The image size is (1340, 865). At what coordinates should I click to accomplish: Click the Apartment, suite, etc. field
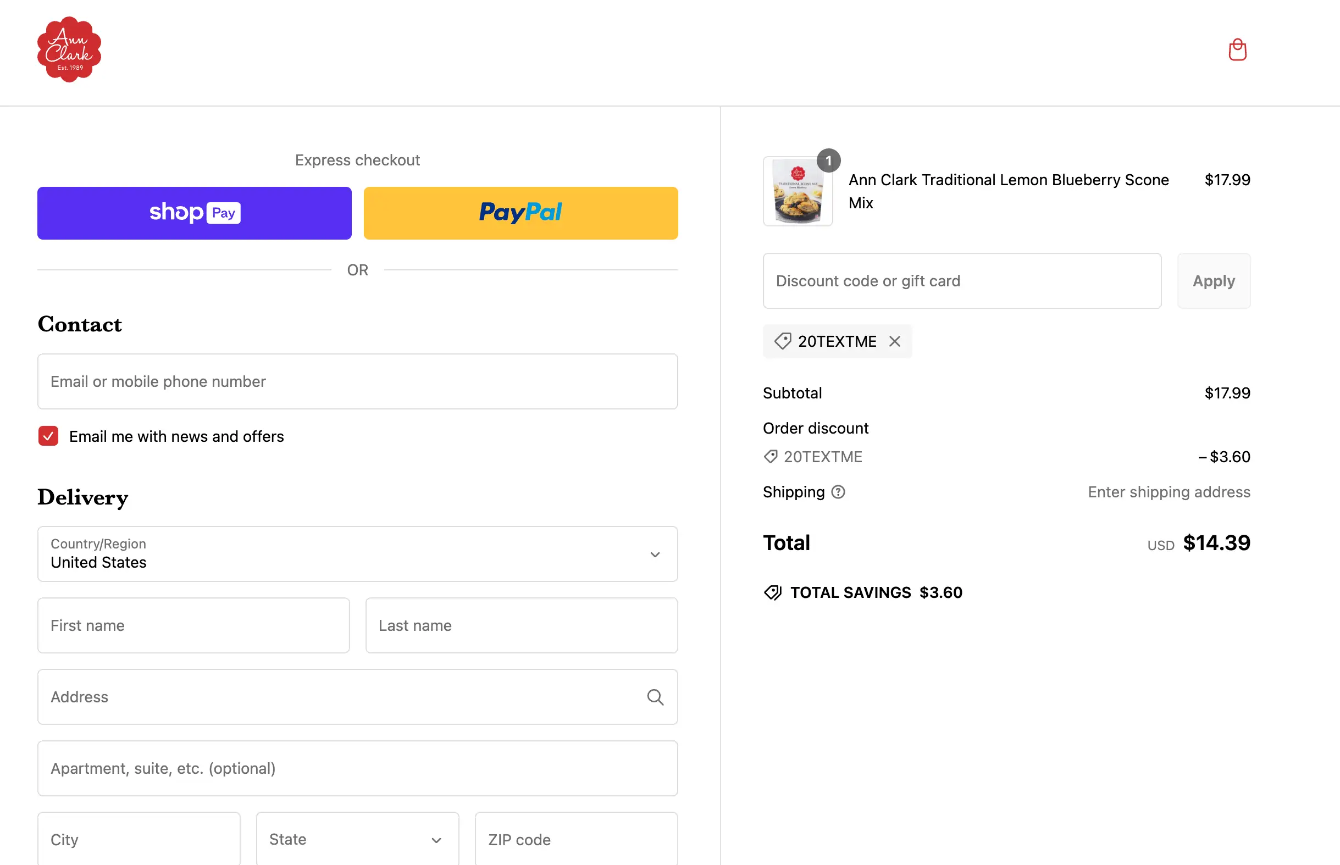[x=357, y=768]
